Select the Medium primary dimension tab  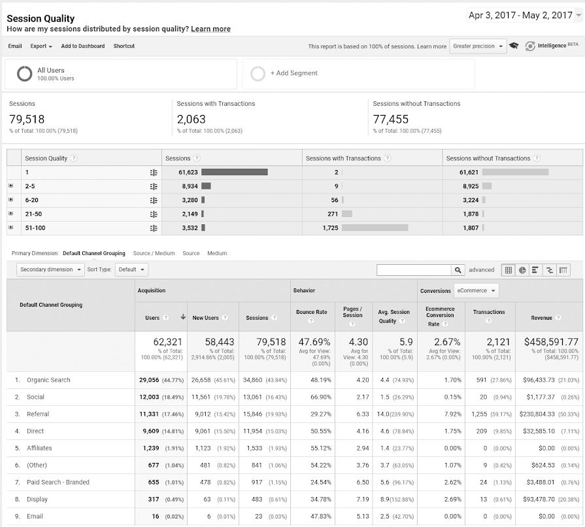(217, 253)
